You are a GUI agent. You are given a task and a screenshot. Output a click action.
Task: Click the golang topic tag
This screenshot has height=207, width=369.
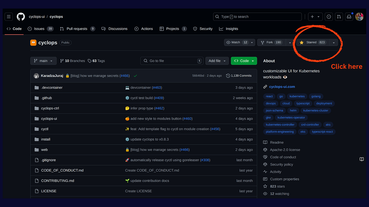(316, 96)
